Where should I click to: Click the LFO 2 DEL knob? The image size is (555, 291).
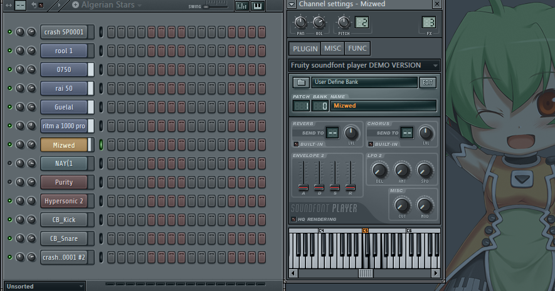pos(379,170)
